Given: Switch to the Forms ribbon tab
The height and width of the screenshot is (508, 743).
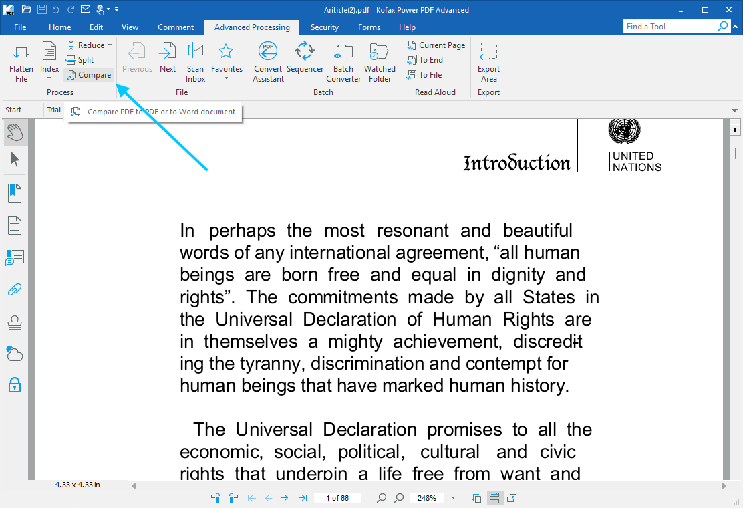Looking at the screenshot, I should tap(369, 27).
